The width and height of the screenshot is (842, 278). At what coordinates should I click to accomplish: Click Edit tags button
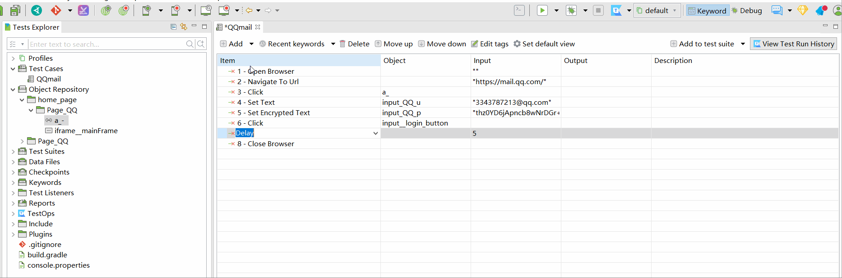point(490,44)
